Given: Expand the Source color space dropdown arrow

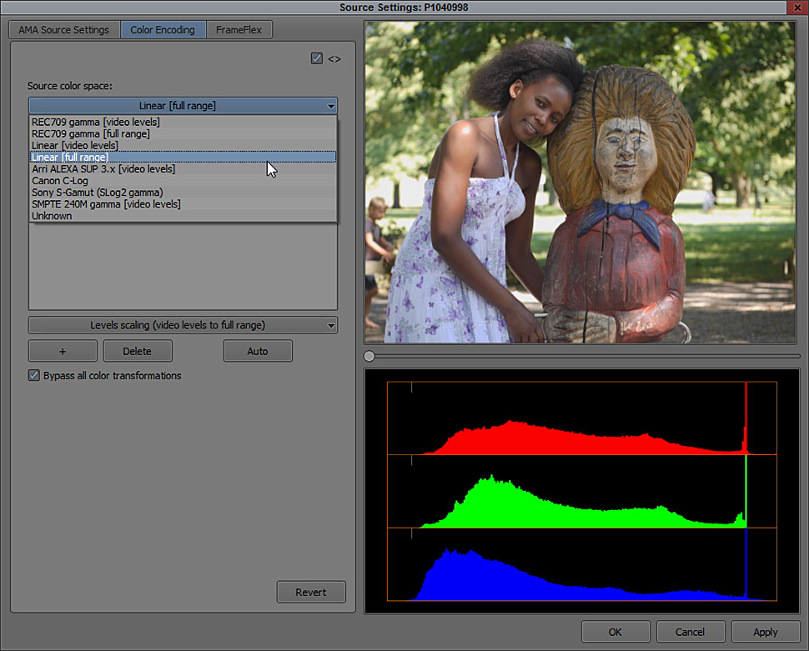Looking at the screenshot, I should tap(331, 106).
